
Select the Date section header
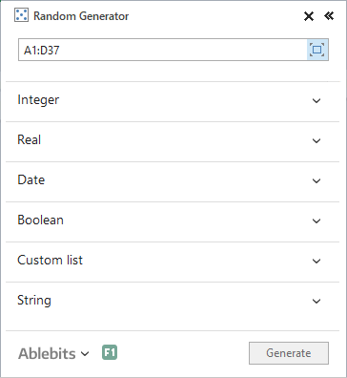173,181
